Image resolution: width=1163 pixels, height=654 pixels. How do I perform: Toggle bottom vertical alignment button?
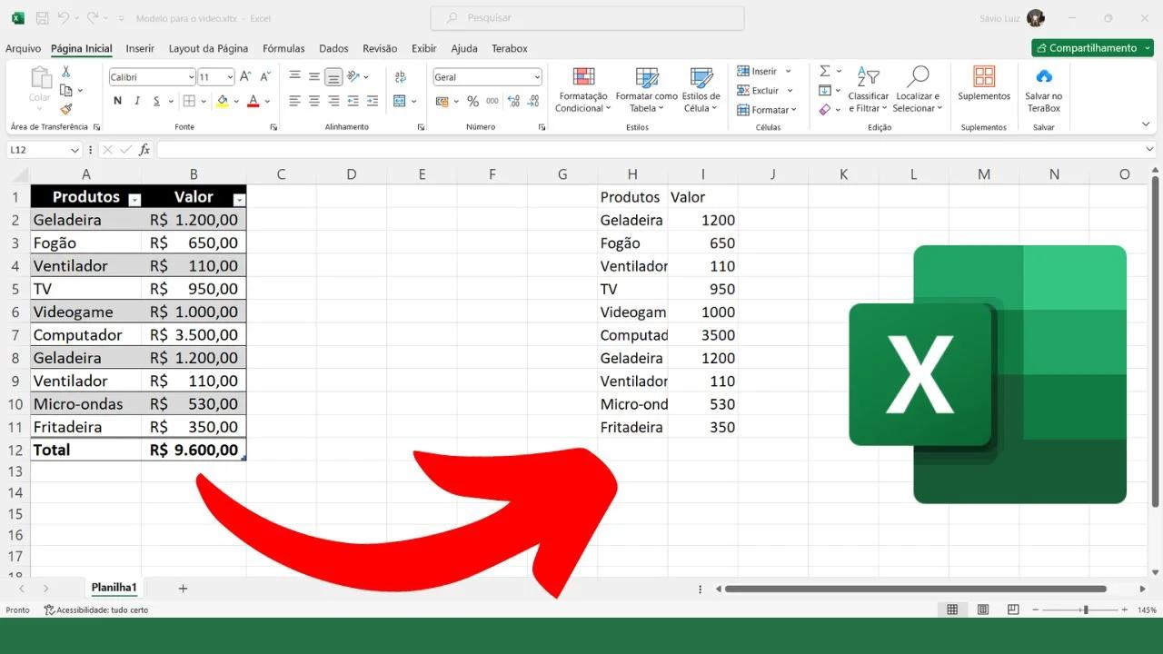coord(333,77)
